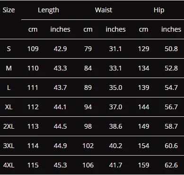184x175 pixels.
Task: Click the 84 cm waist value
Action: [88, 68]
